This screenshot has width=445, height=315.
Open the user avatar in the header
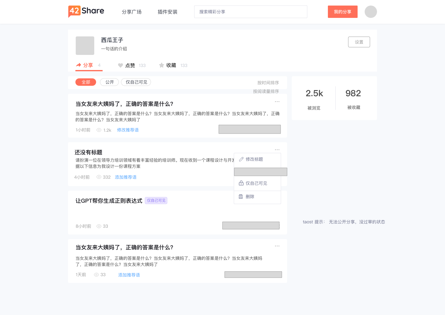(371, 12)
